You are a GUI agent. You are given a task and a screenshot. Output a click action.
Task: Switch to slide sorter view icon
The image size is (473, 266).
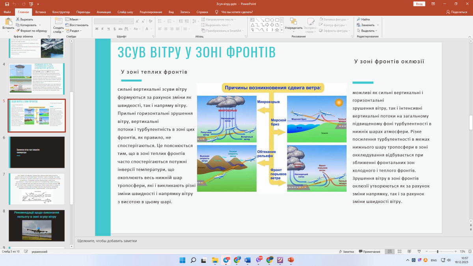pos(399,251)
